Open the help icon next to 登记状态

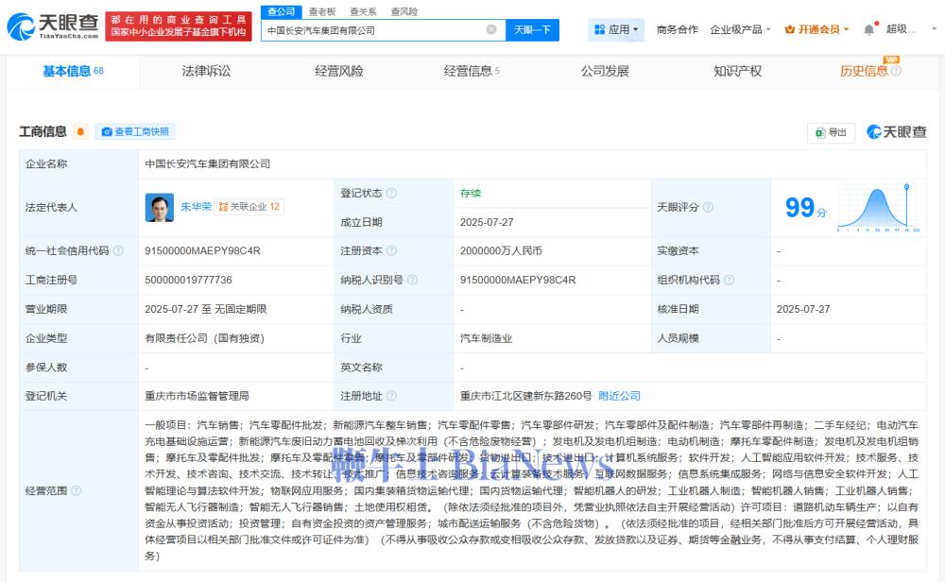(x=391, y=193)
